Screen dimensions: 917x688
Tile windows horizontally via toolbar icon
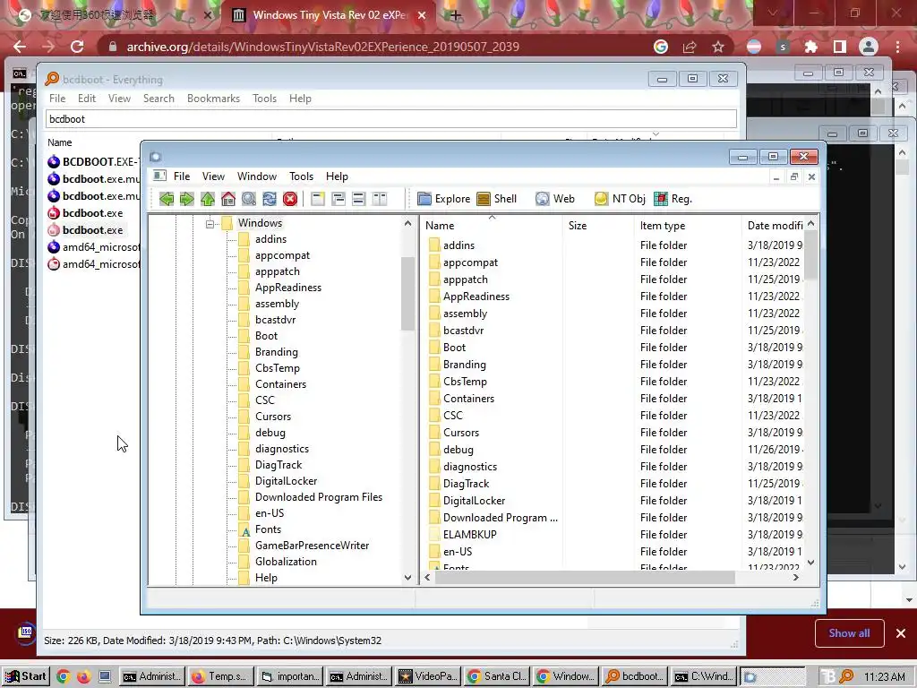(x=358, y=199)
